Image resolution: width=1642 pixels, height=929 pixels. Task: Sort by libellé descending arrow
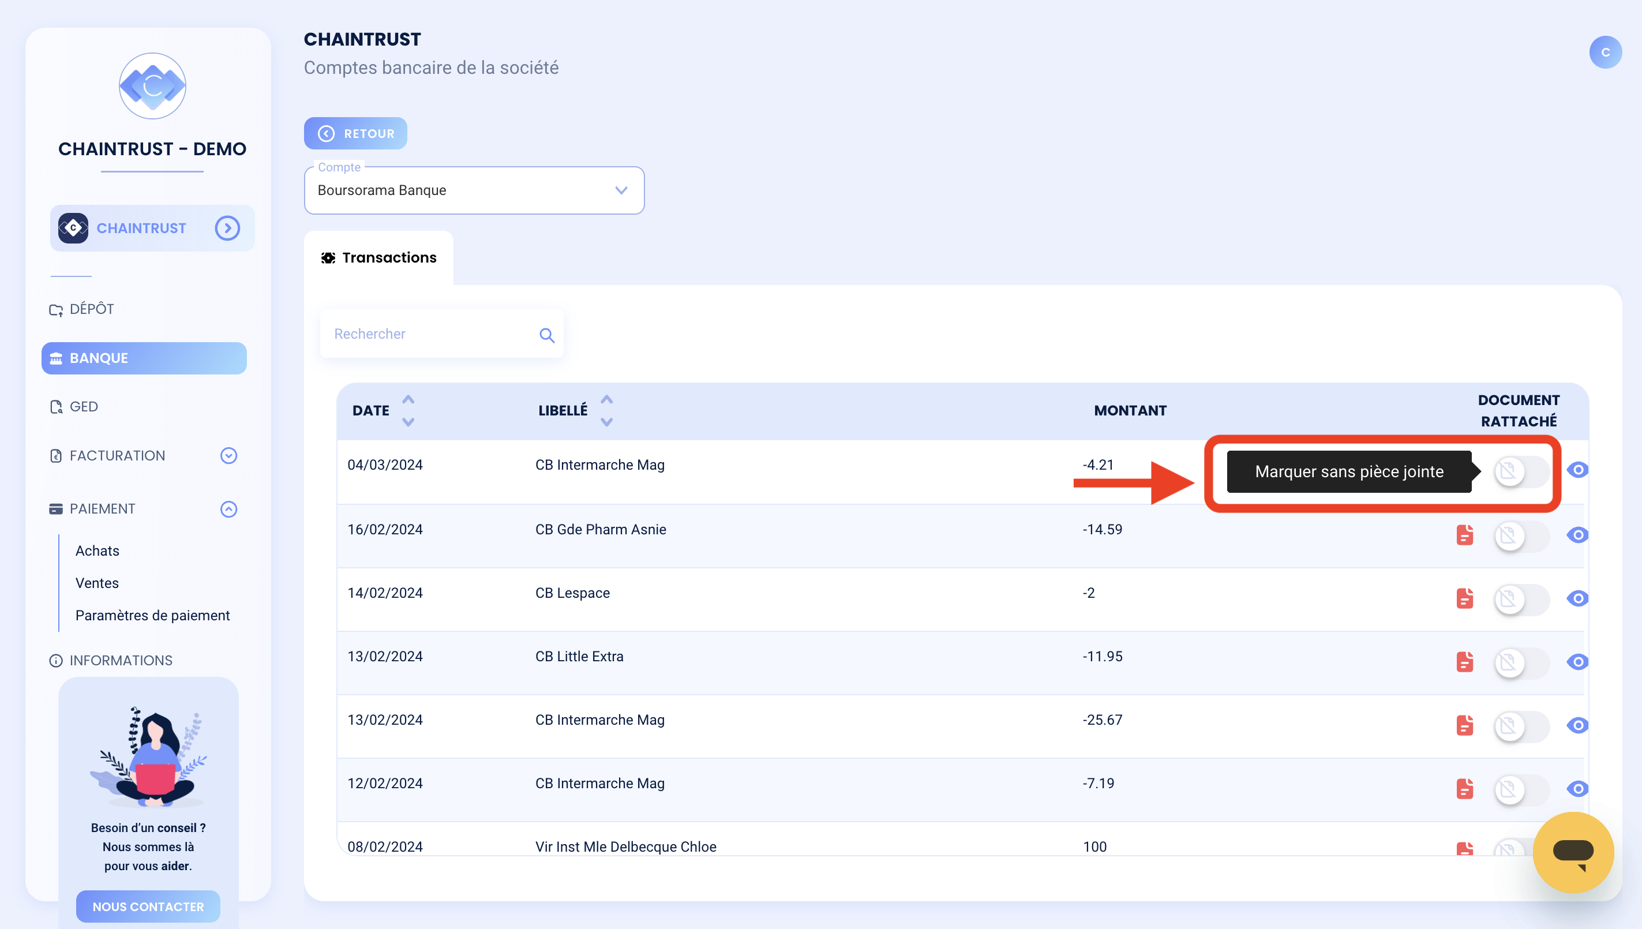pos(606,422)
